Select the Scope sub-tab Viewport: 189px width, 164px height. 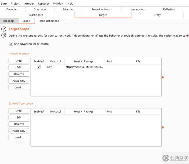26,21
